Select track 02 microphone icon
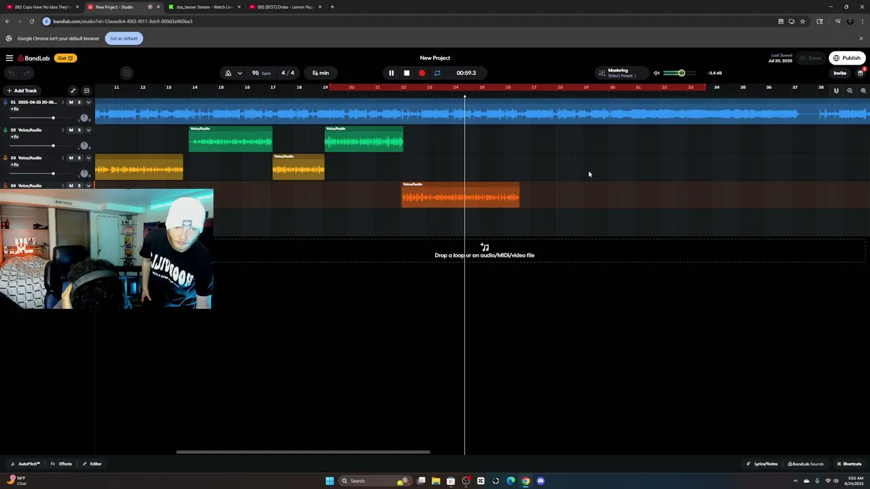Viewport: 870px width, 489px height. coord(5,130)
